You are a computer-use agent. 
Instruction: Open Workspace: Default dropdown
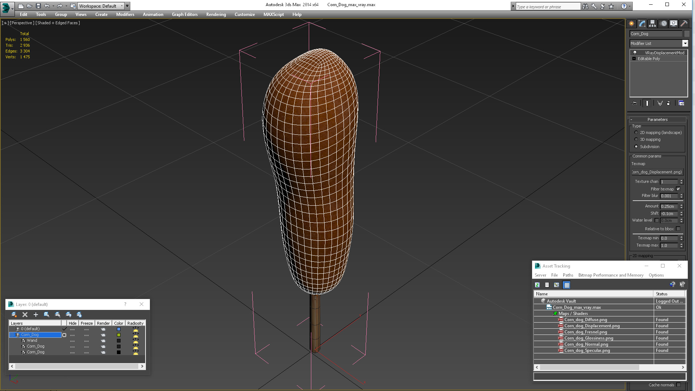click(100, 6)
